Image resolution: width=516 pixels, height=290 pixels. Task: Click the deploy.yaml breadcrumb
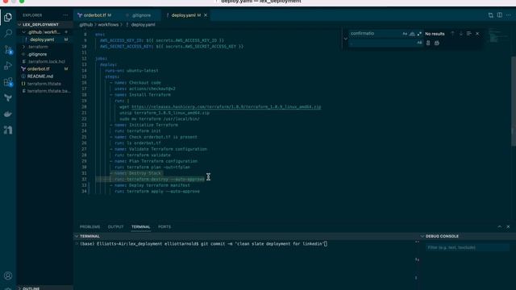coord(143,25)
